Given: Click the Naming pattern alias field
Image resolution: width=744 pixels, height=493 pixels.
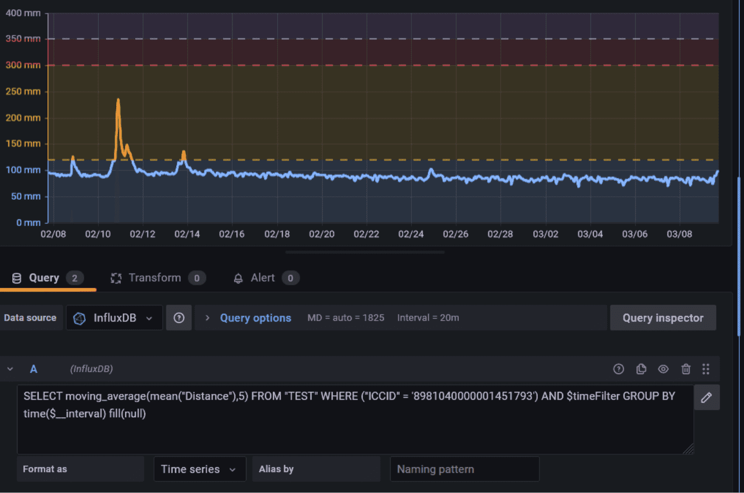Looking at the screenshot, I should [x=464, y=469].
